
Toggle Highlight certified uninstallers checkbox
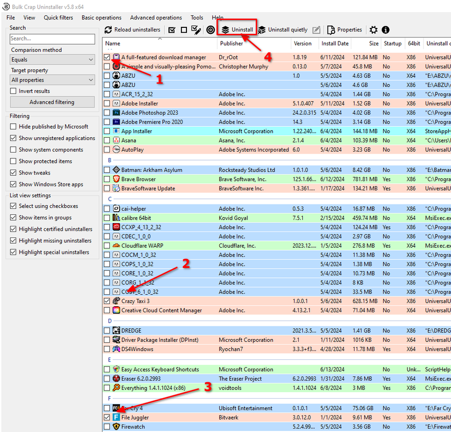(x=13, y=229)
